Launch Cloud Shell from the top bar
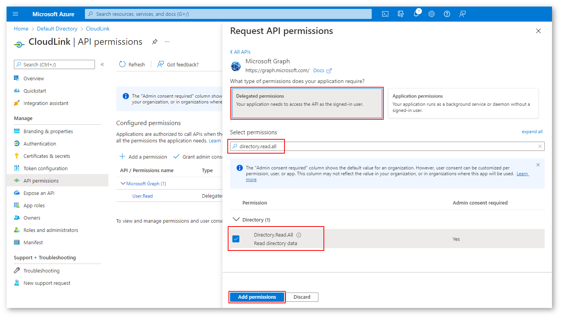Screen dimensions: 562x318 [385, 14]
